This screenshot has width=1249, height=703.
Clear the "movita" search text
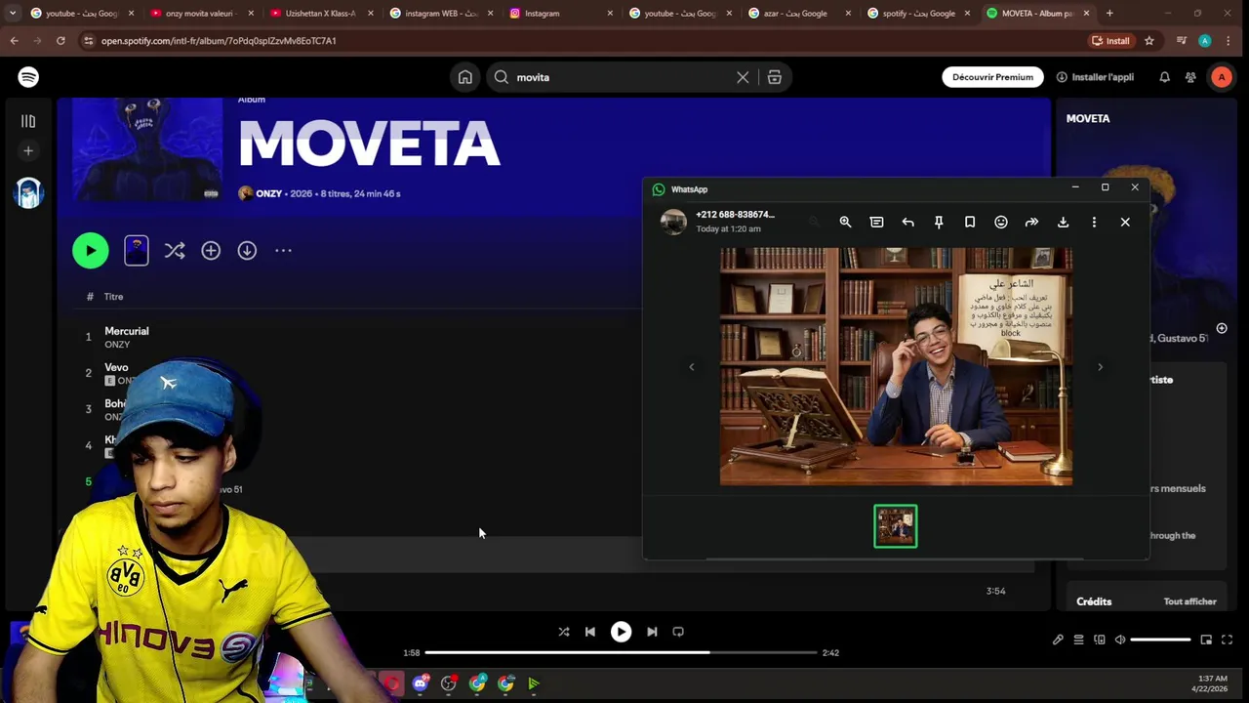coord(743,77)
